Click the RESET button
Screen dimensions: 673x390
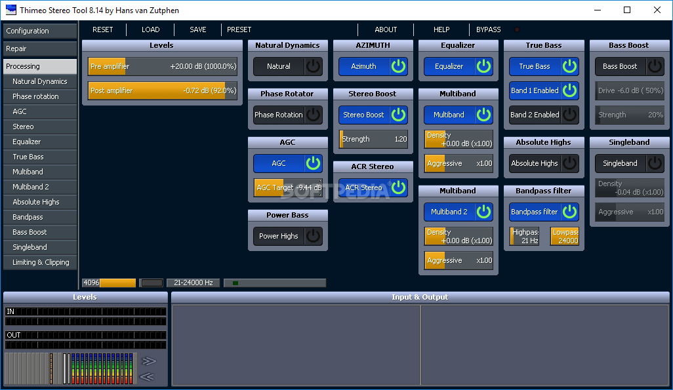pos(103,29)
